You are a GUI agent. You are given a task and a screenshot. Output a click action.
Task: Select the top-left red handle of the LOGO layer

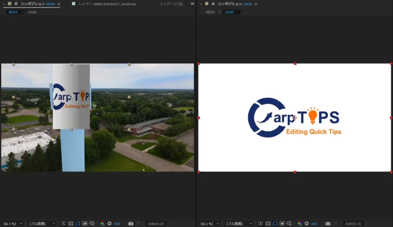tap(199, 64)
